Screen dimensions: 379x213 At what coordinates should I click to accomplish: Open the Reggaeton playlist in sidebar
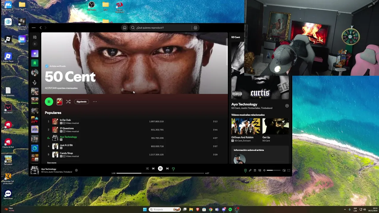(x=35, y=101)
